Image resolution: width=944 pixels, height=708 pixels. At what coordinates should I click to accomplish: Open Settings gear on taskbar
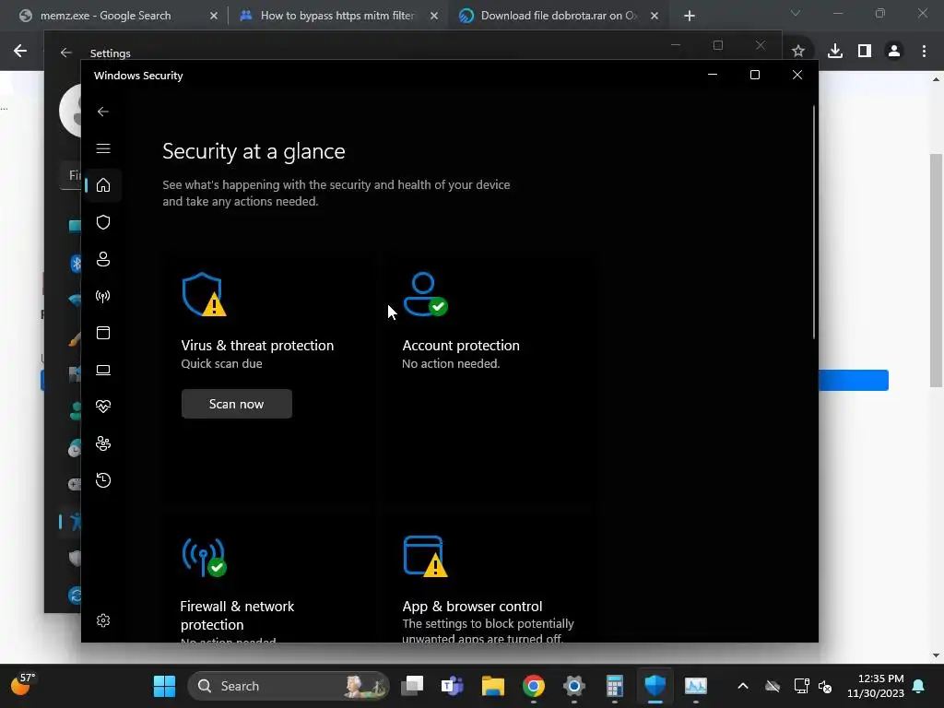(573, 686)
